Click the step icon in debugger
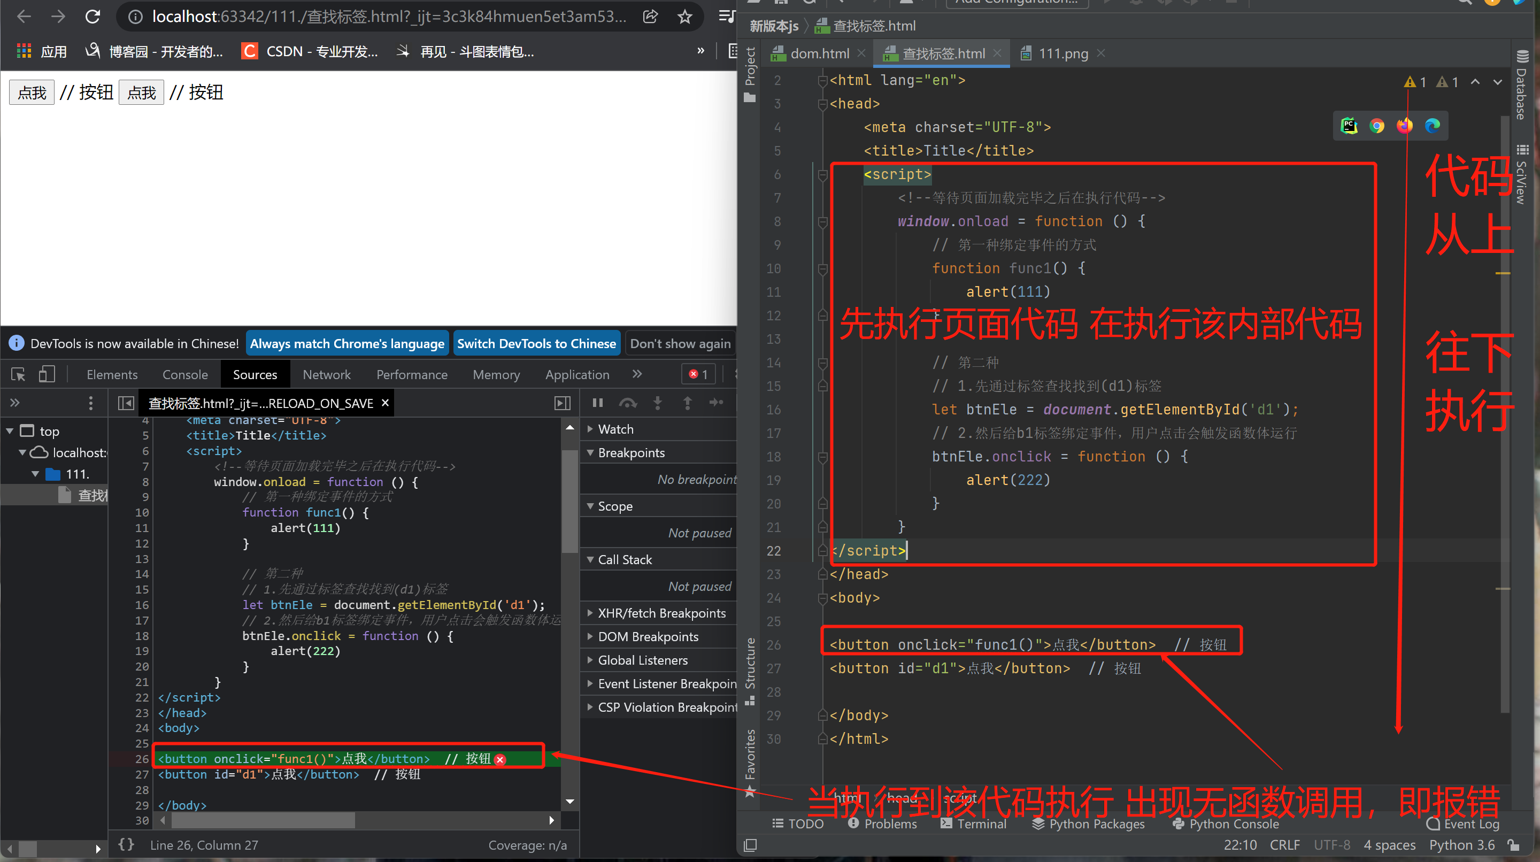The image size is (1540, 862). pyautogui.click(x=716, y=402)
